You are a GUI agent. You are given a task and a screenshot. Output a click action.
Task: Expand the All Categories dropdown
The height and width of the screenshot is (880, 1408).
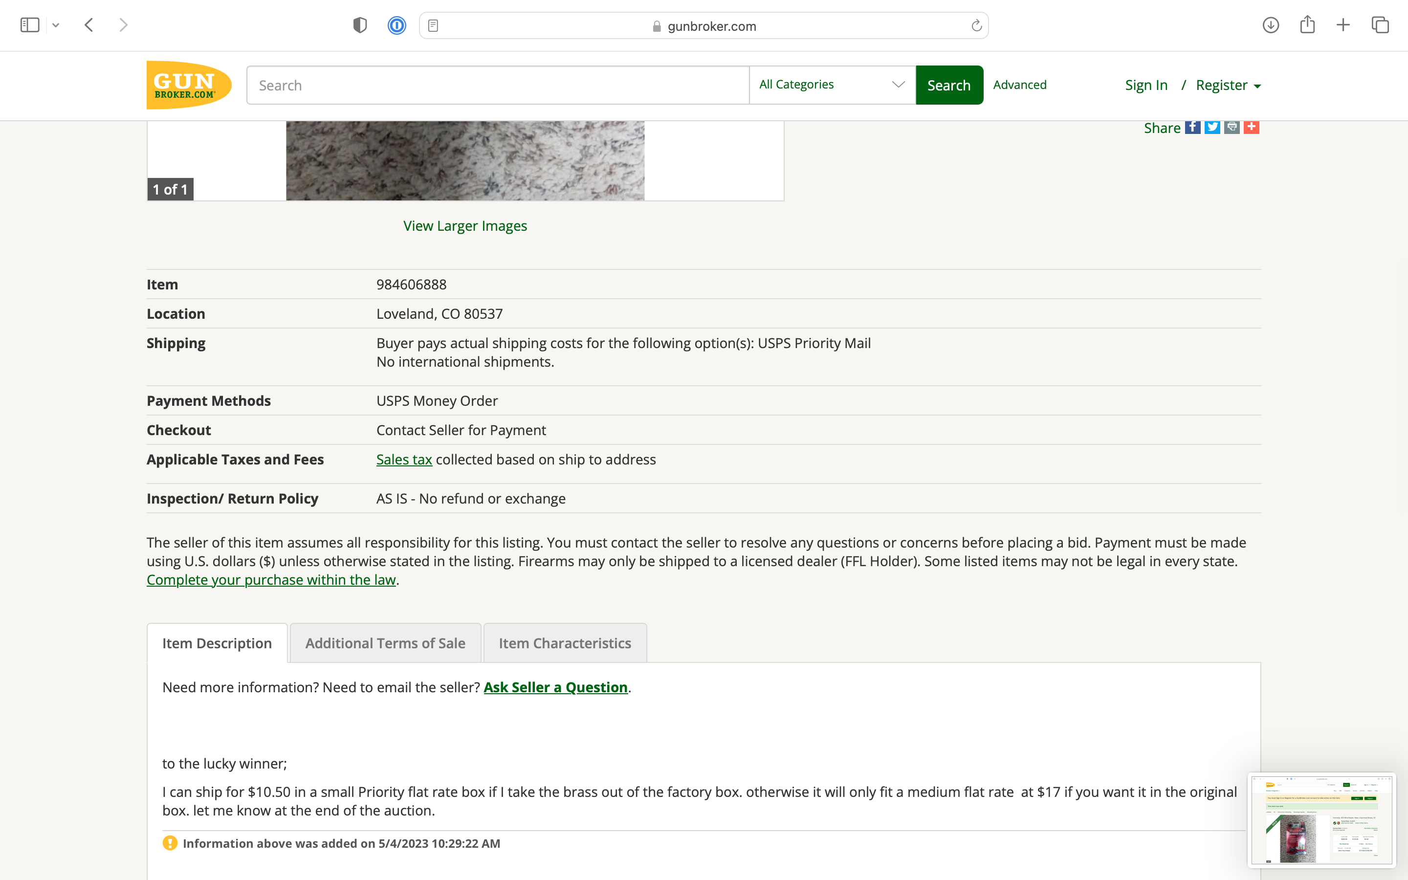pos(833,85)
